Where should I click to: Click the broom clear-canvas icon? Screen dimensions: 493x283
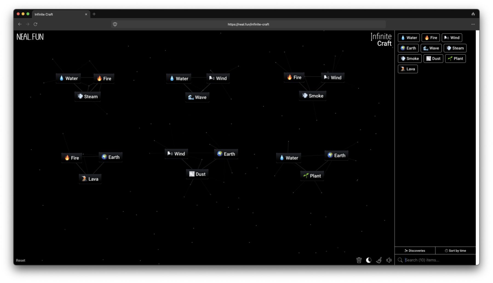tap(379, 260)
